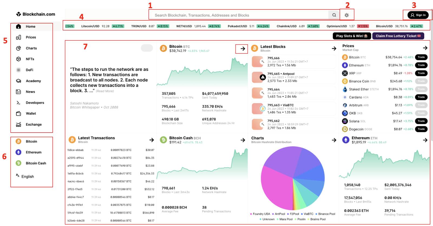Click the Developers sidebar icon

click(18, 103)
